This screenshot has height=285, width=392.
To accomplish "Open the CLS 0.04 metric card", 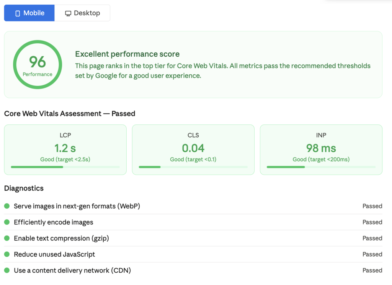I will coord(193,150).
